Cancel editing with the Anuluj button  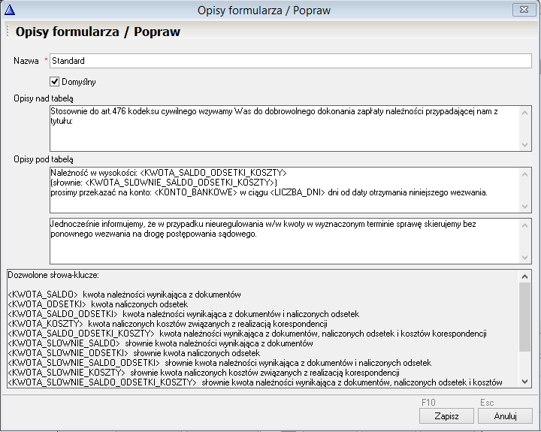point(504,415)
